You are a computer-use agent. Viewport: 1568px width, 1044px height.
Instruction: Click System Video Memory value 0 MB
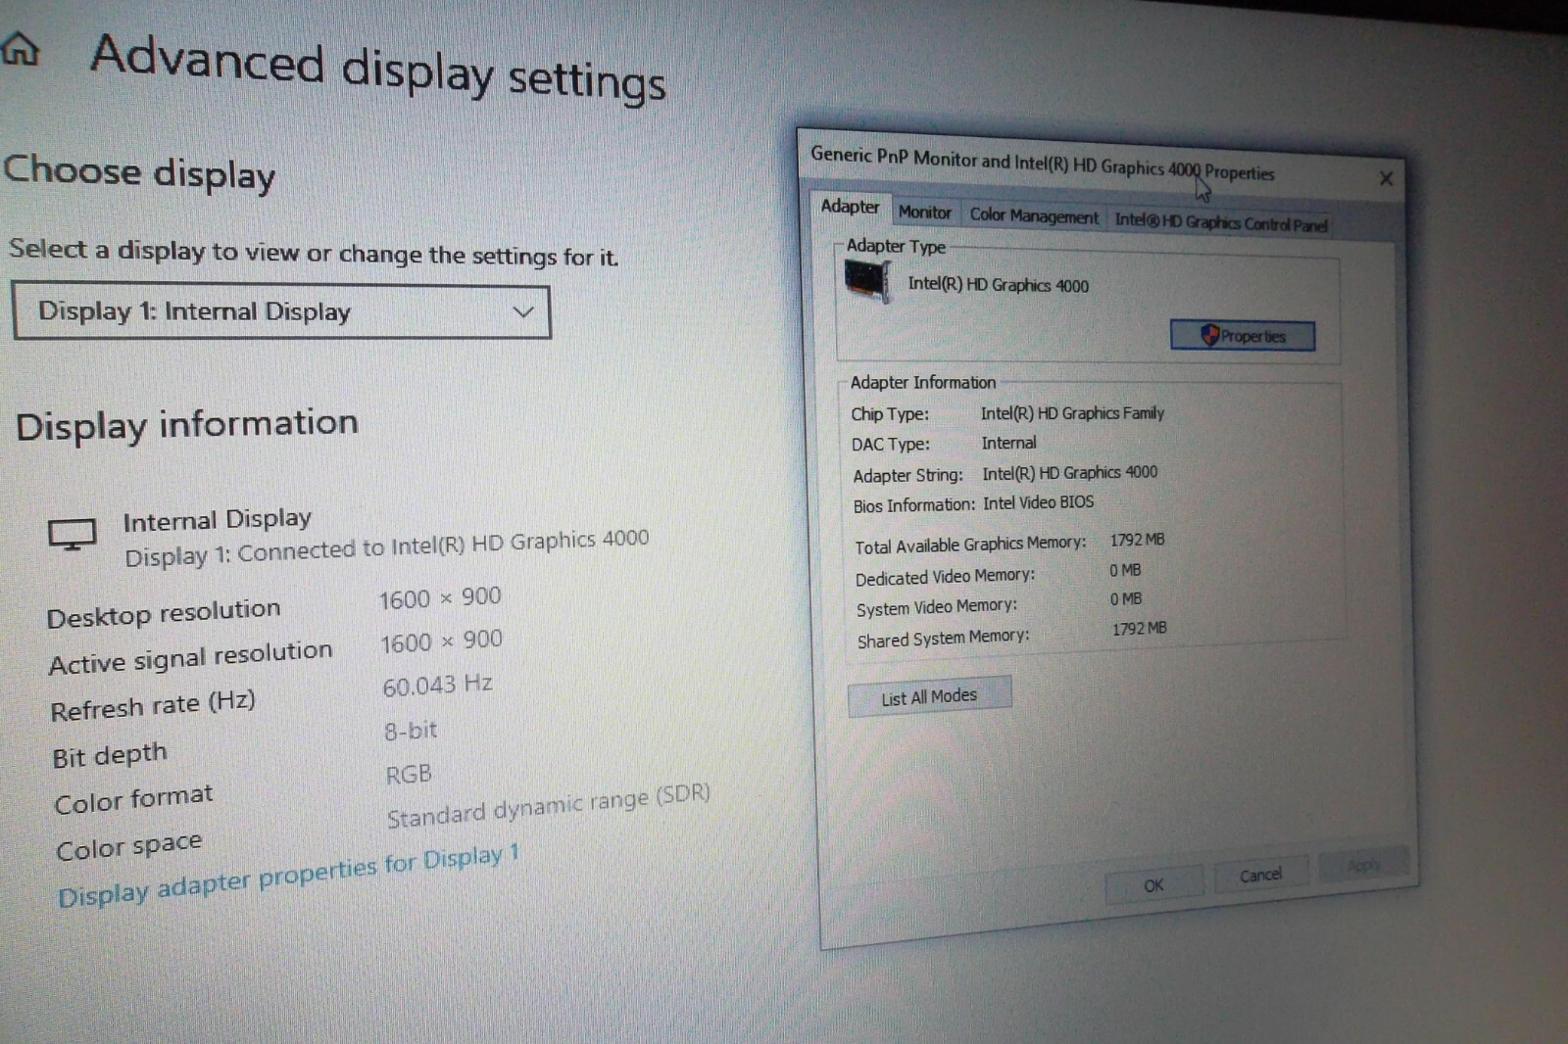click(1126, 598)
